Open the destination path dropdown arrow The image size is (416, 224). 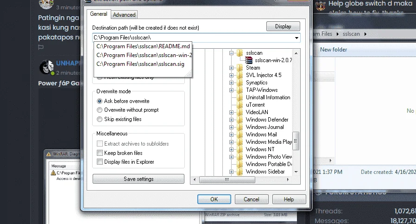point(296,38)
